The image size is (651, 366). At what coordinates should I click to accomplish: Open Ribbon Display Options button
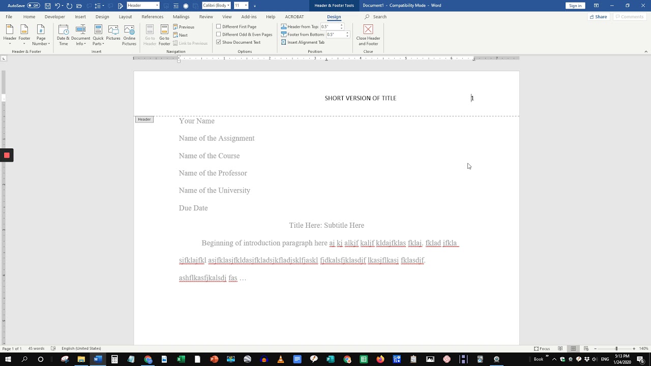[x=596, y=6]
